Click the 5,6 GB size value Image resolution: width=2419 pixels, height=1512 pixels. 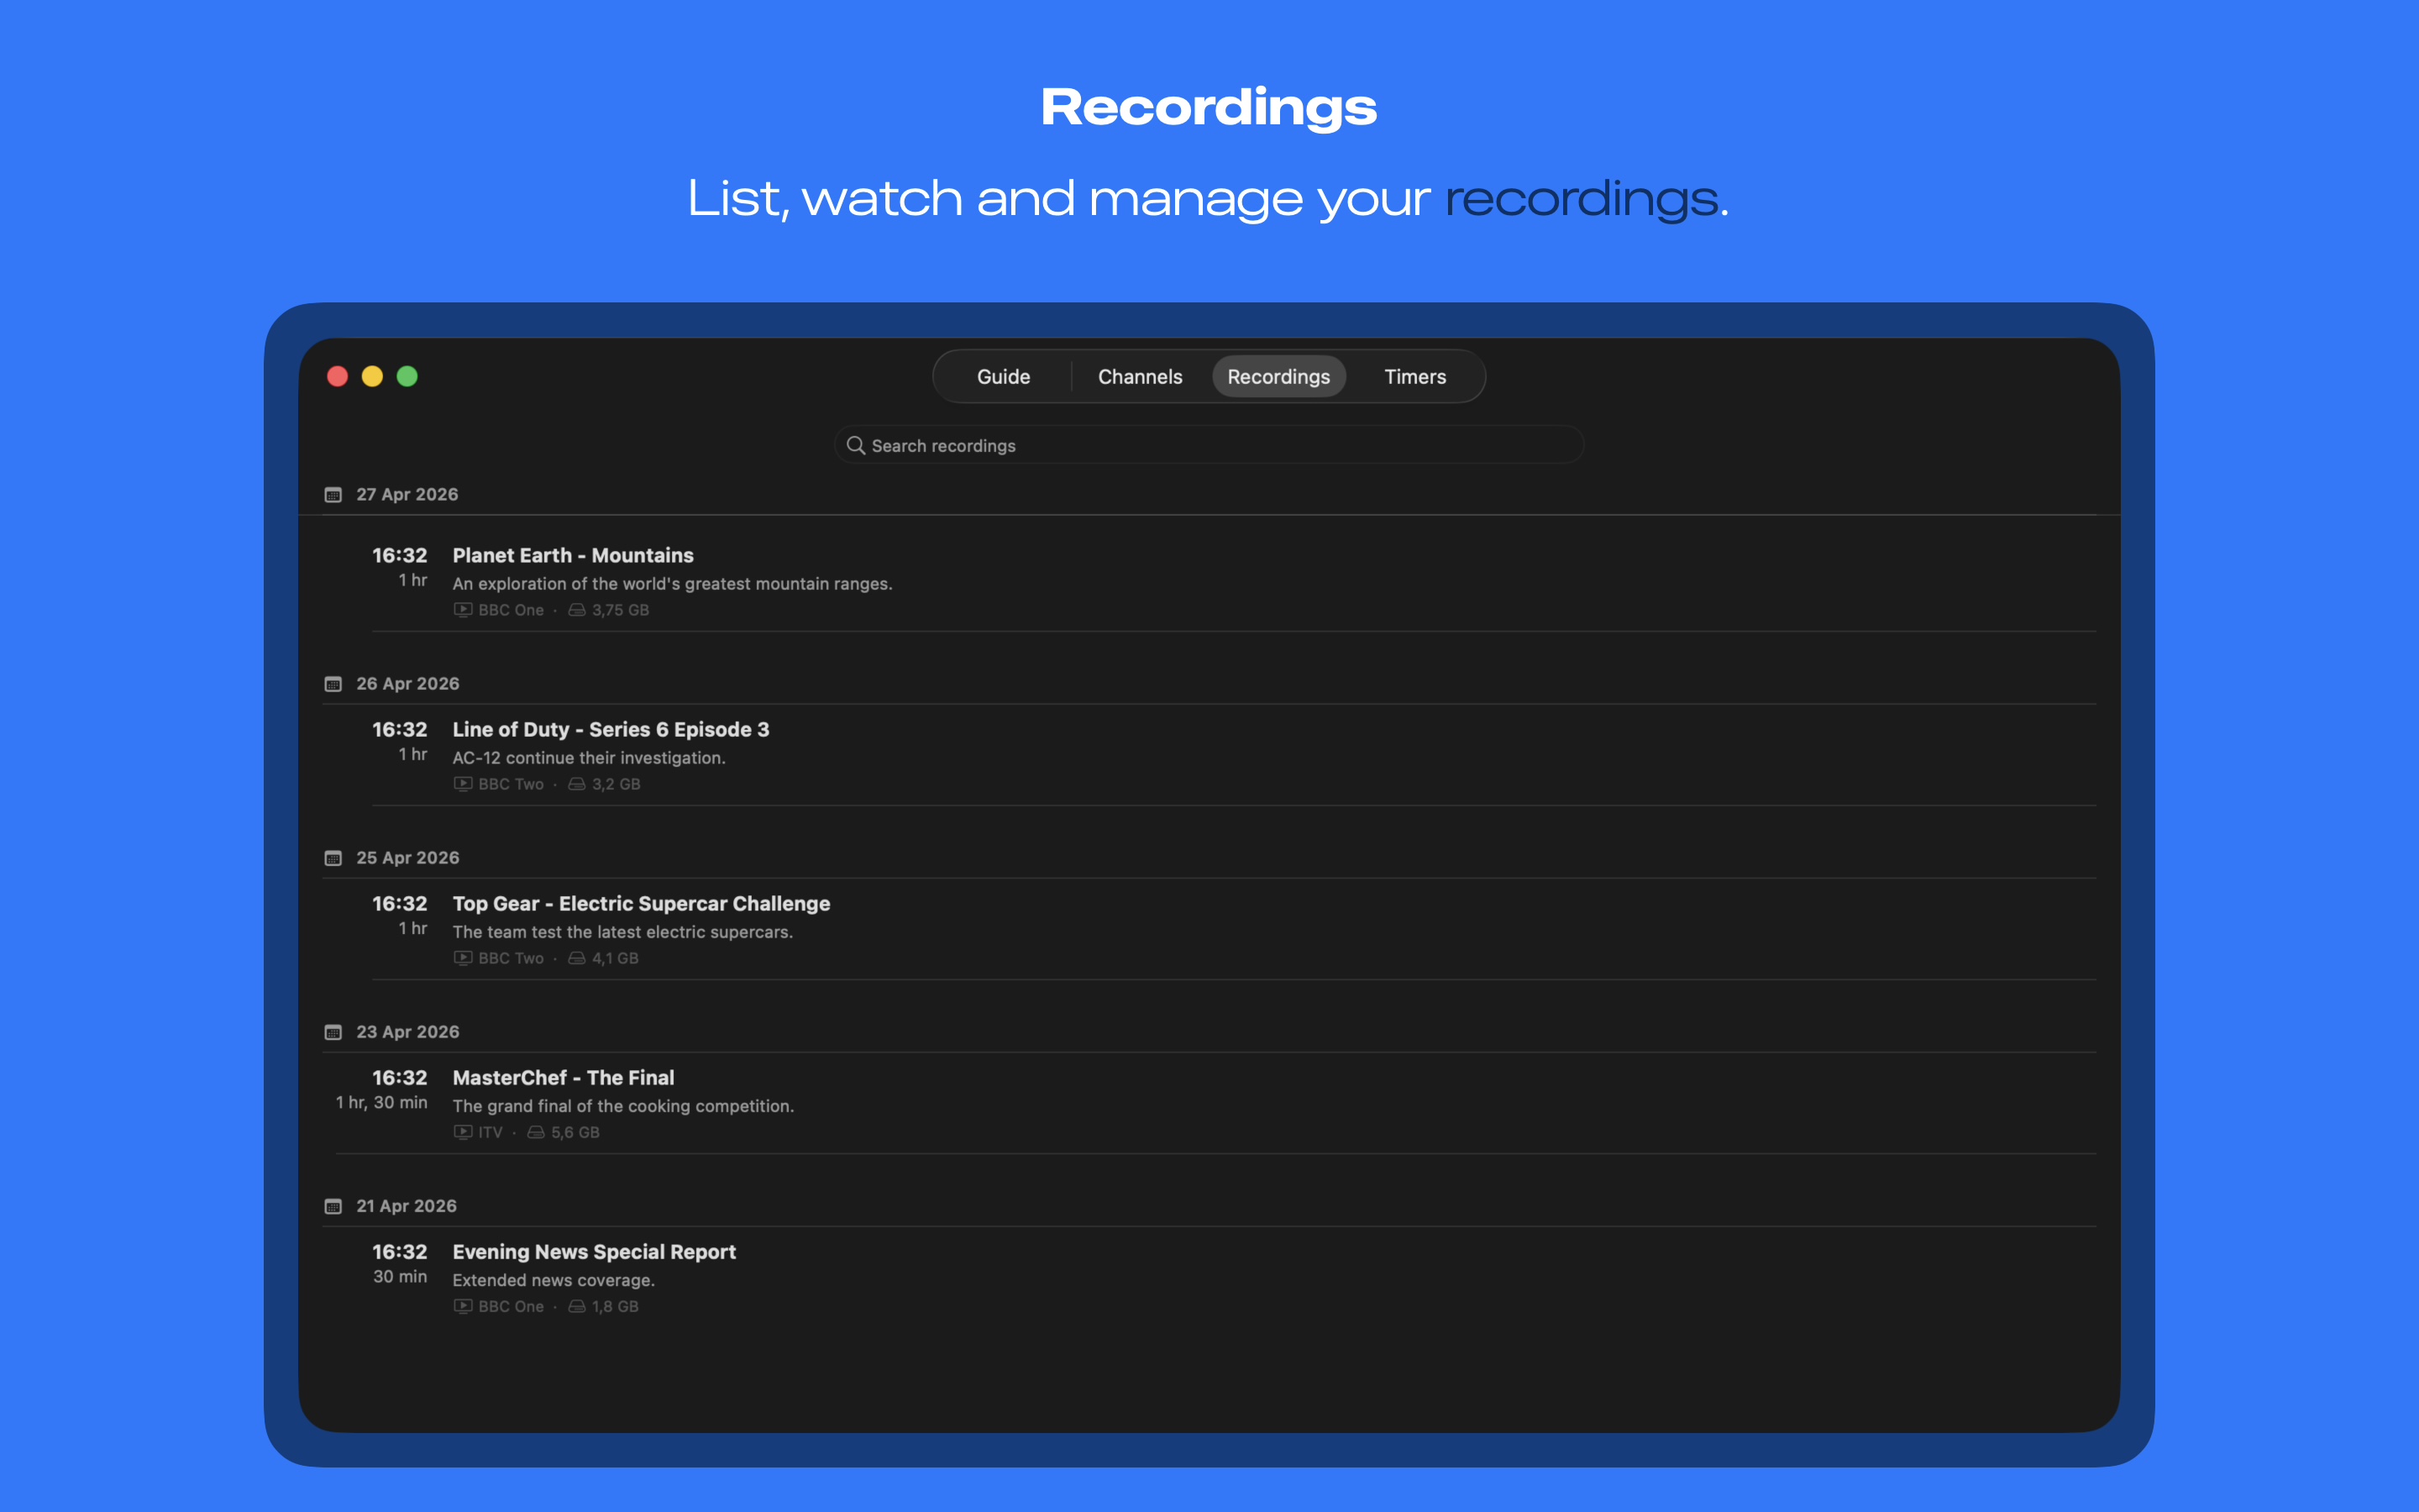[x=575, y=1132]
